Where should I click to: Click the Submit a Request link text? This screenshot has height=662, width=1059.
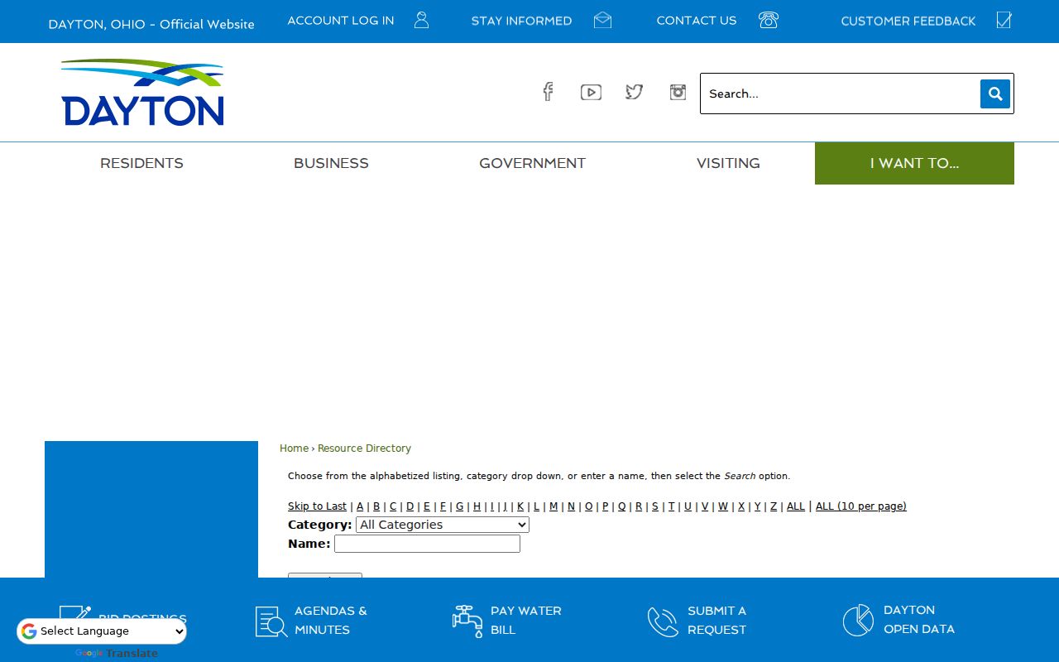point(716,621)
